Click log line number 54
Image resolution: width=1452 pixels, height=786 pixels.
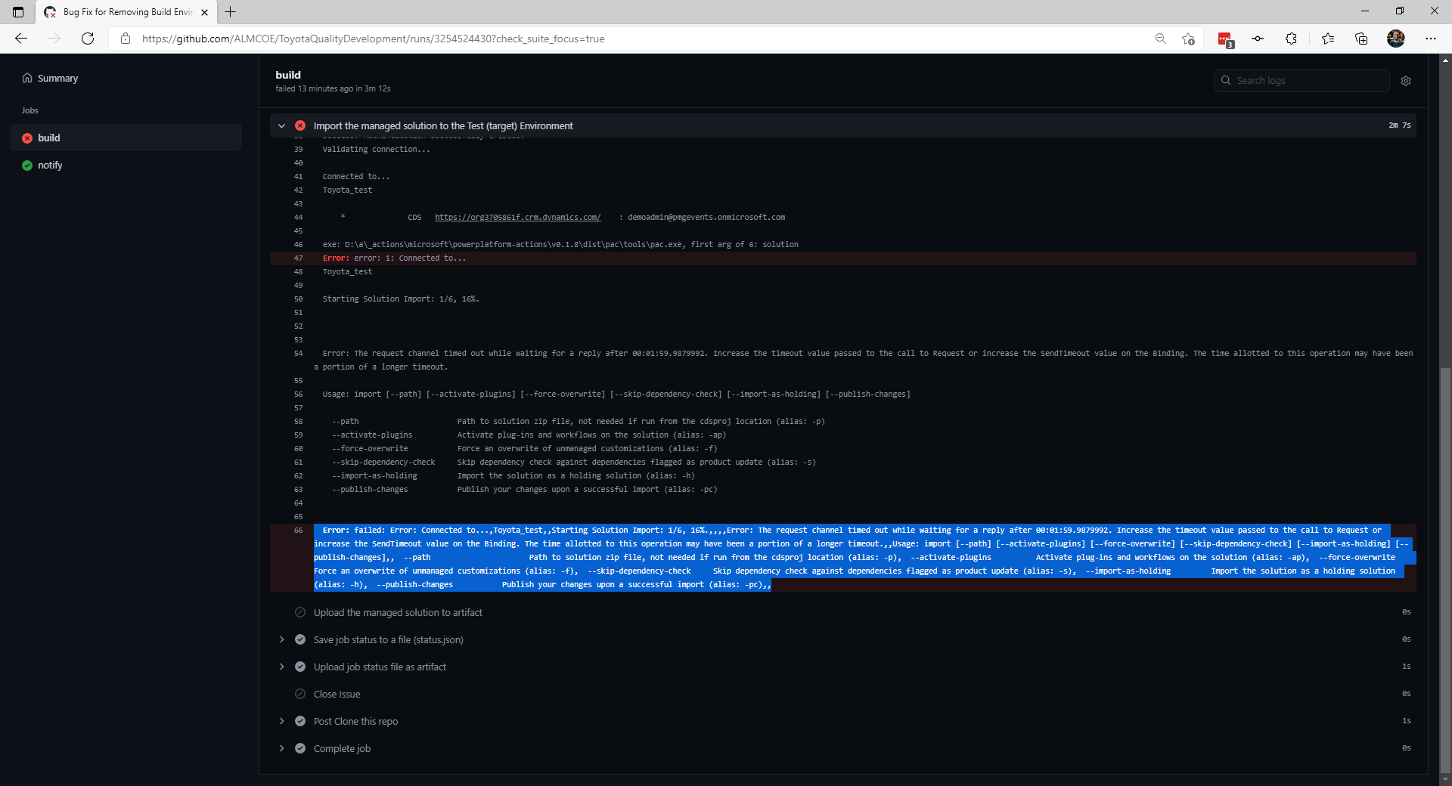coord(298,354)
